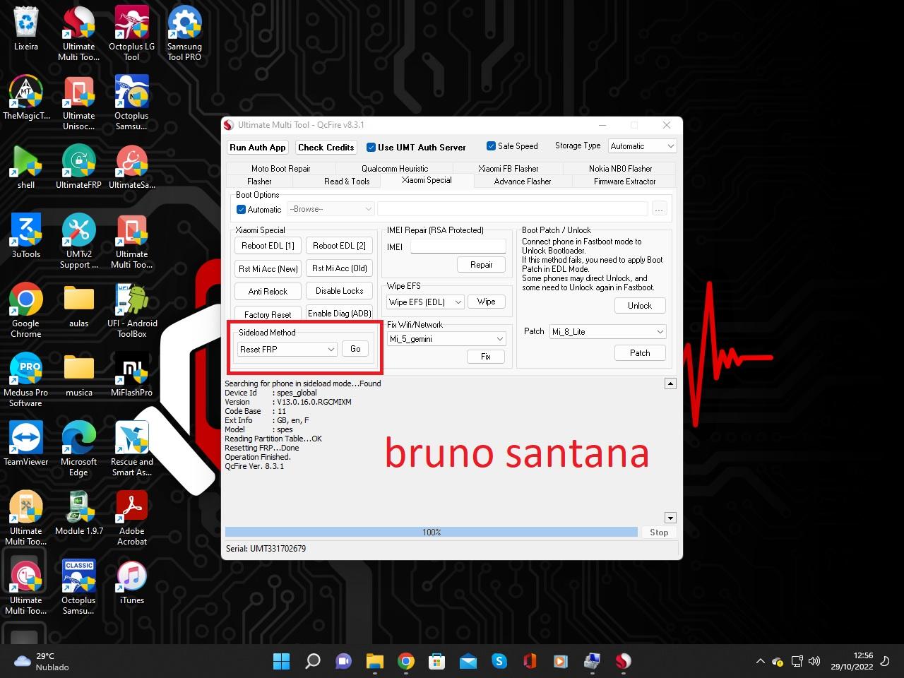Expand the Wipe EFS (EDL) dropdown
Viewport: 904px width, 678px height.
[x=425, y=302]
